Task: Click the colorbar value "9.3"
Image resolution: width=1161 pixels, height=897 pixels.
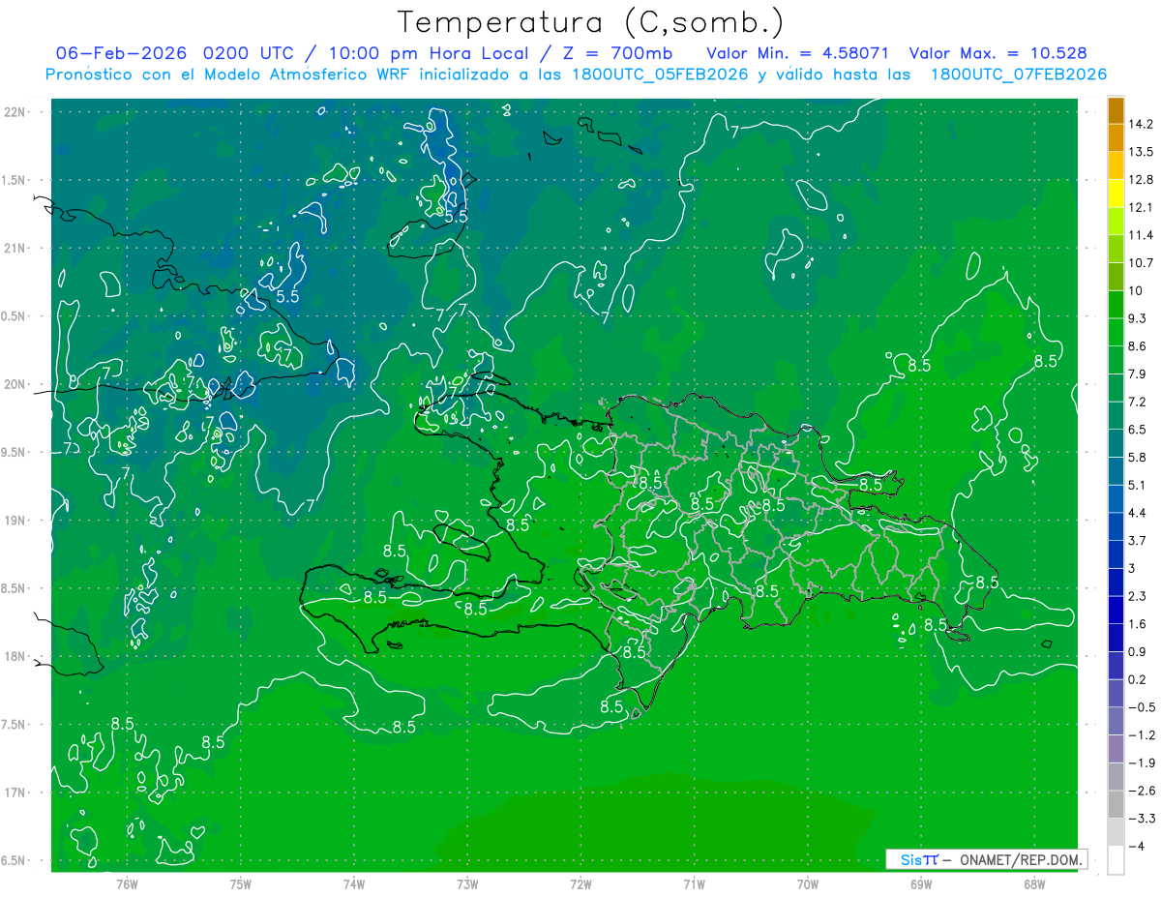Action: coord(1138,318)
